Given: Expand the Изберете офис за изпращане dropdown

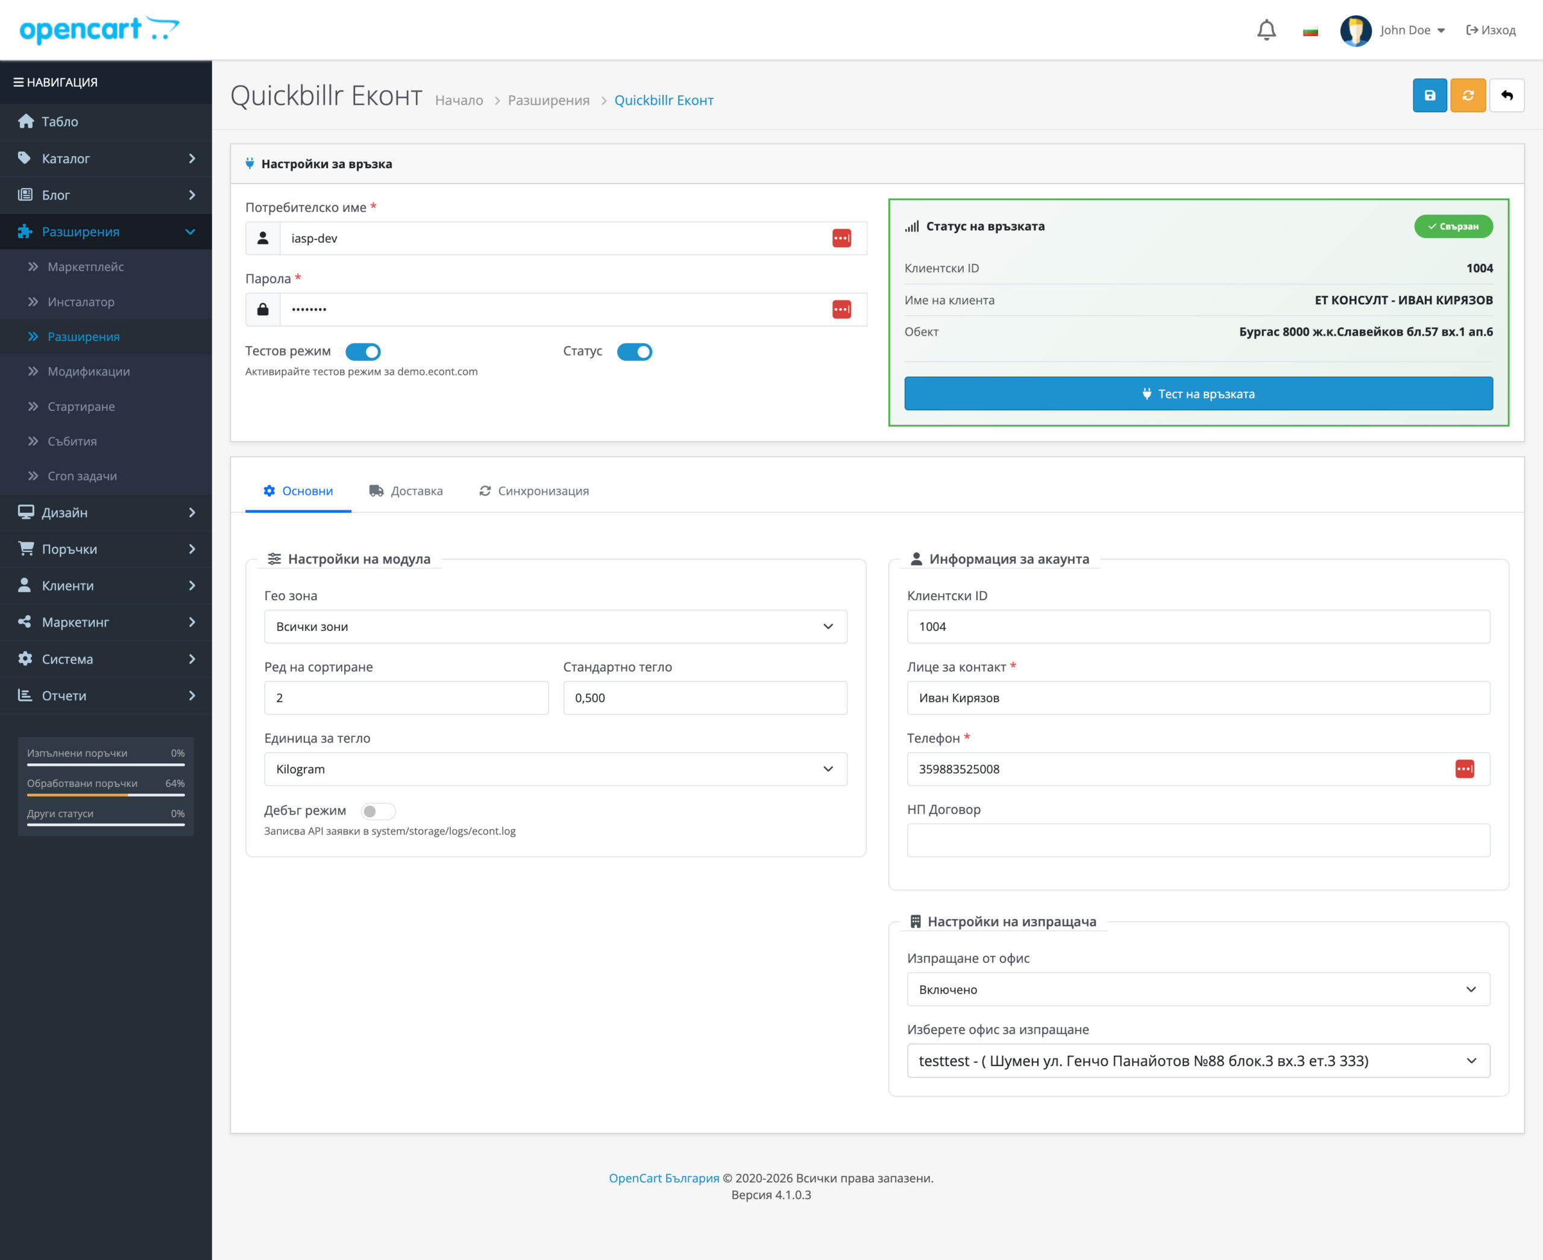Looking at the screenshot, I should point(1198,1061).
